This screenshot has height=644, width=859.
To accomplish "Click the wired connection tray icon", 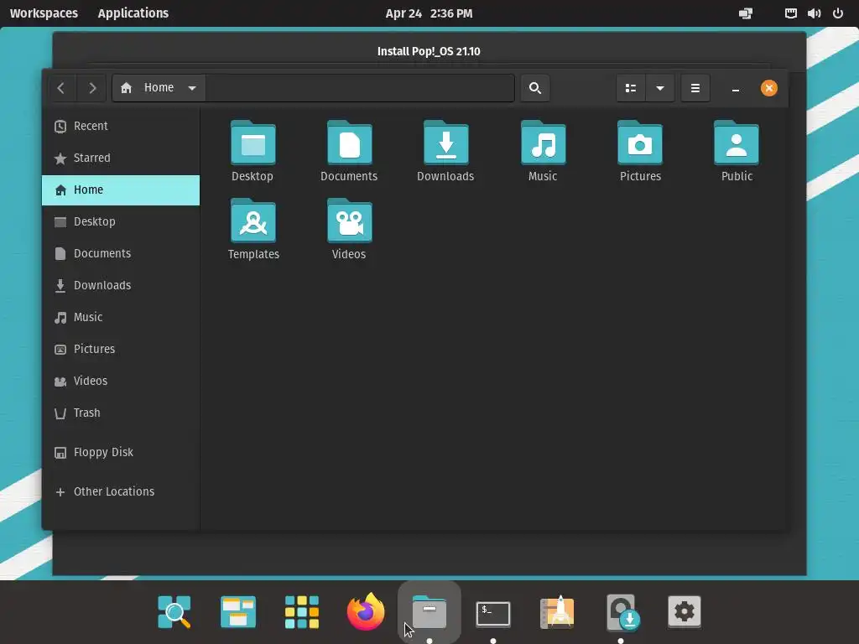I will (790, 13).
